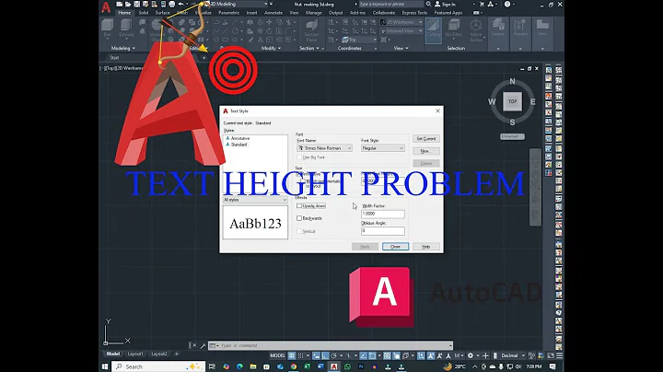Click the taskbar Search box

coord(158,366)
